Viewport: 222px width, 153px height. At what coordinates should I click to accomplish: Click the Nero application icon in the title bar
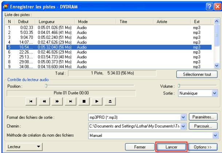(x=6, y=7)
